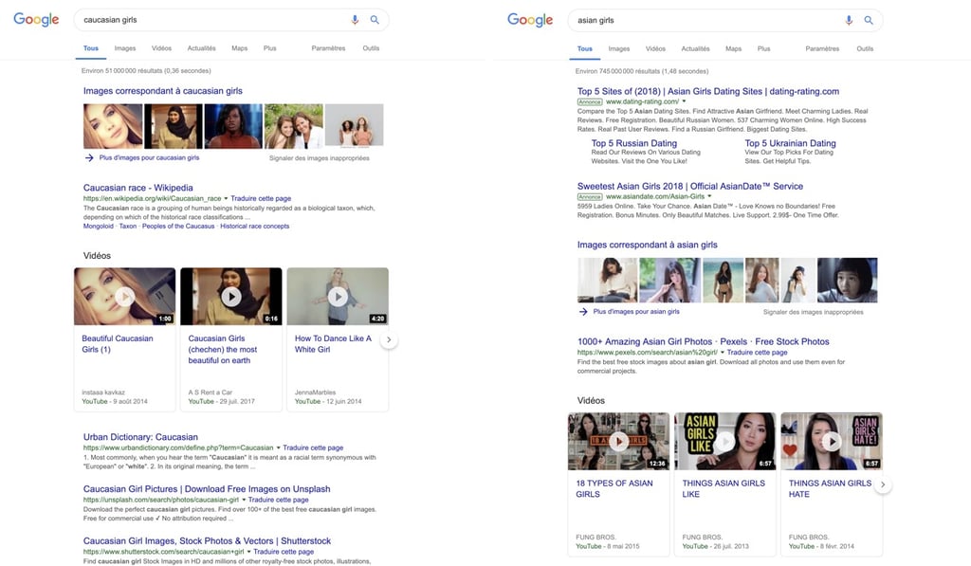Open Caucasian Girl Pictures Unsplash result

[207, 489]
